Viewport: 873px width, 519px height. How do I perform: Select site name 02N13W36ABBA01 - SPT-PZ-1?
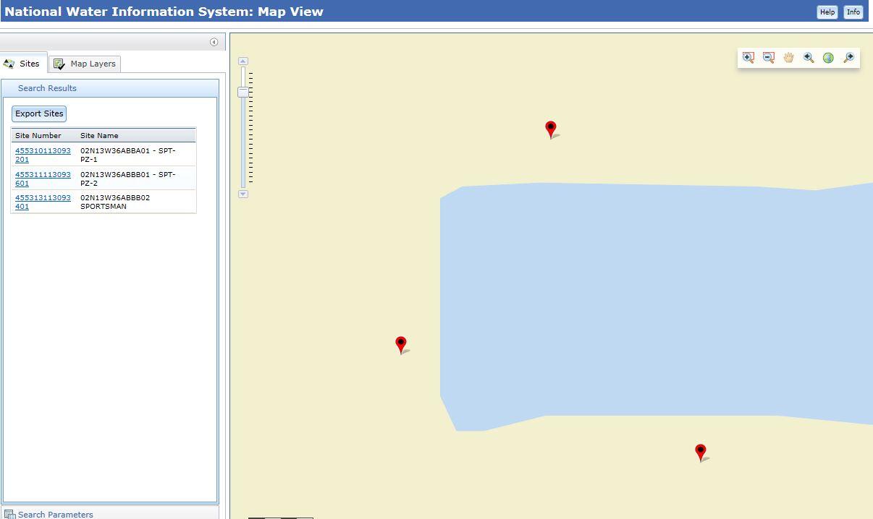tap(128, 155)
